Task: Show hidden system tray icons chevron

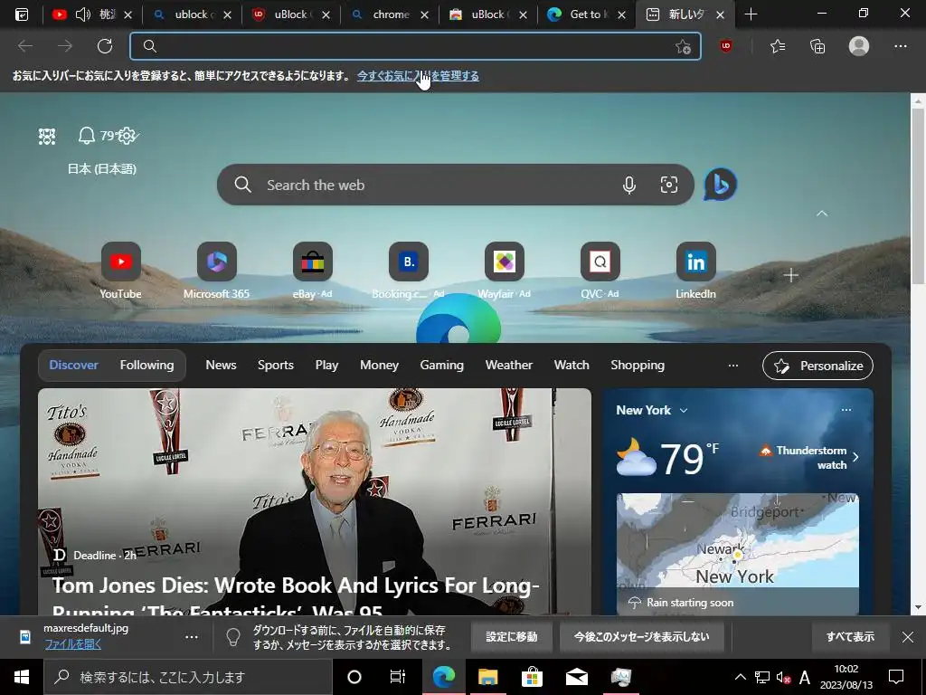Action: click(740, 677)
